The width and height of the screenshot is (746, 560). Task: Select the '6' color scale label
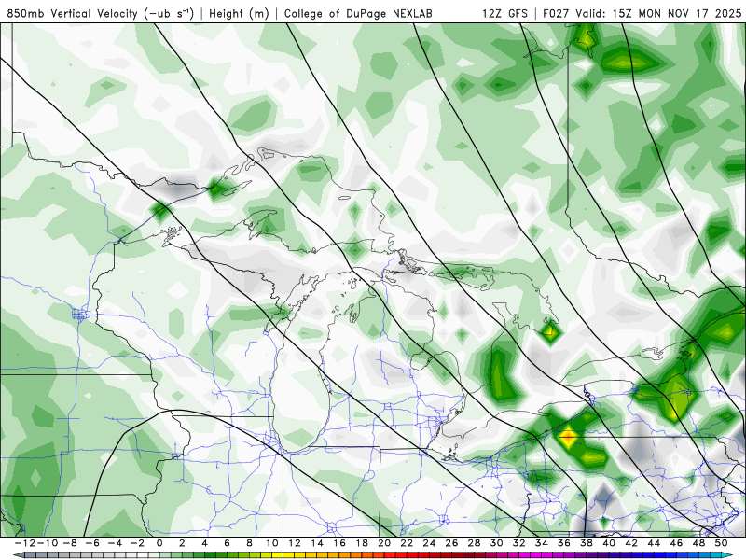(227, 543)
